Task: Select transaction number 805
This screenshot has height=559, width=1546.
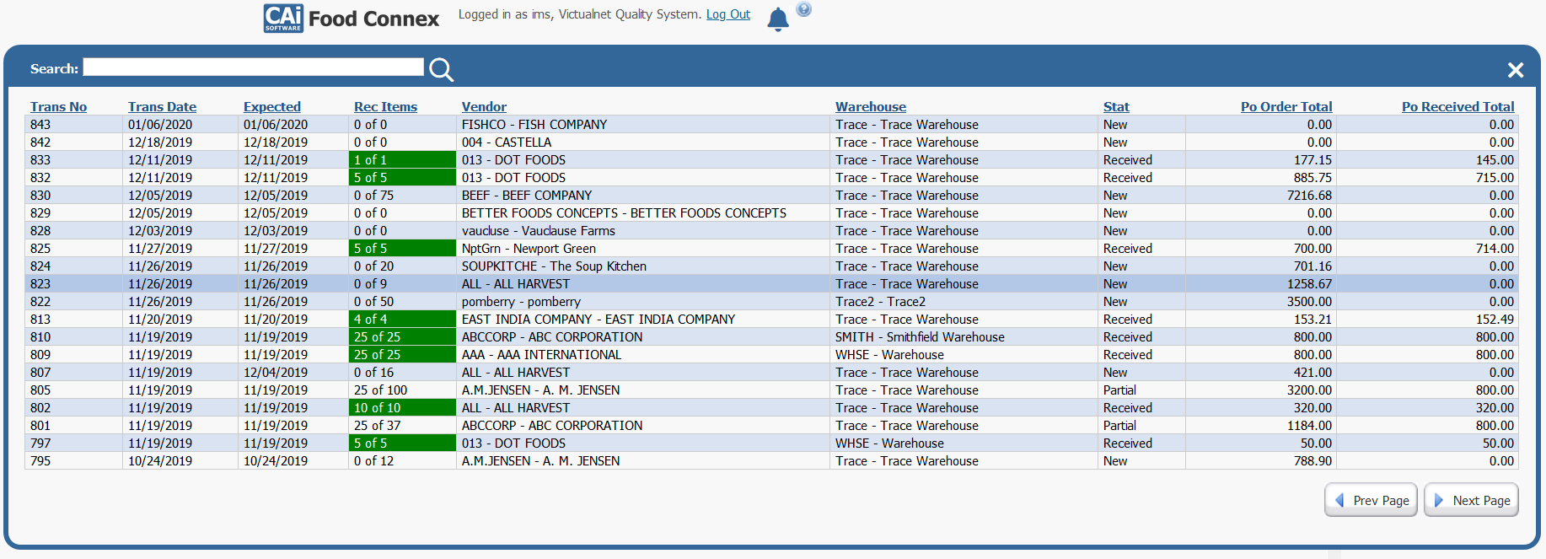Action: 40,390
